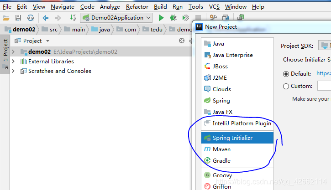Click the Back navigation arrow

(x=45, y=18)
